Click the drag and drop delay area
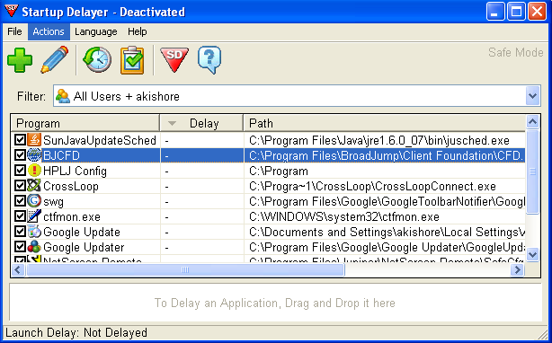This screenshot has height=343, width=552. [275, 303]
